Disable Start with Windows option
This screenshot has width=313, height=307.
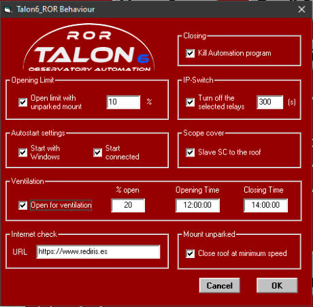(22, 152)
